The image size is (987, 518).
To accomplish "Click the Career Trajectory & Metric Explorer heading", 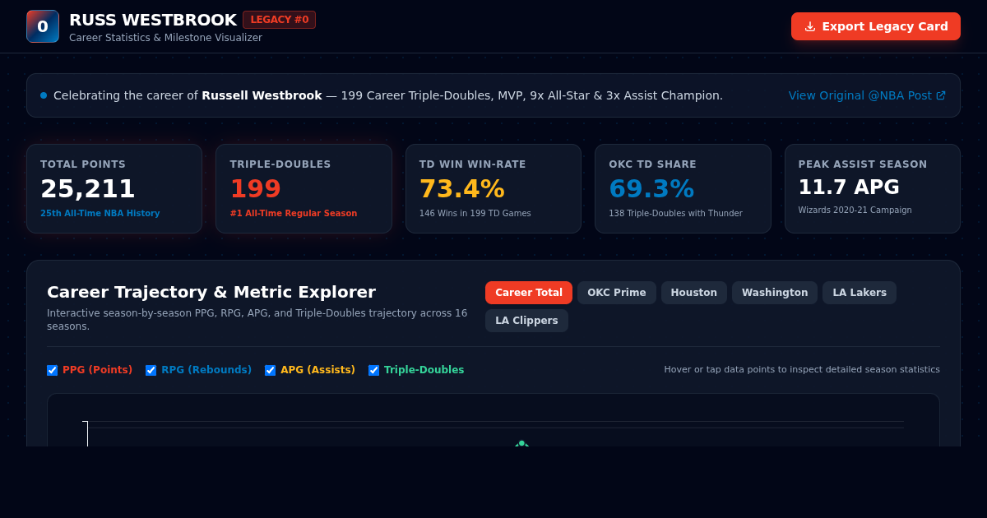I will click(x=211, y=292).
